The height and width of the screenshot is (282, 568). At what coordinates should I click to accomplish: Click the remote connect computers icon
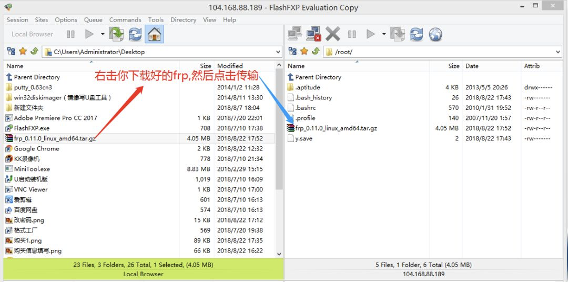point(295,34)
